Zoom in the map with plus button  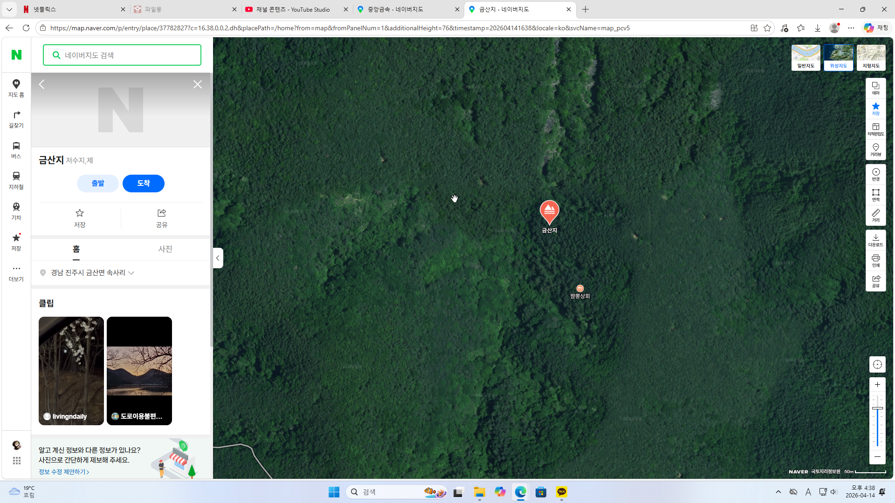(x=877, y=385)
